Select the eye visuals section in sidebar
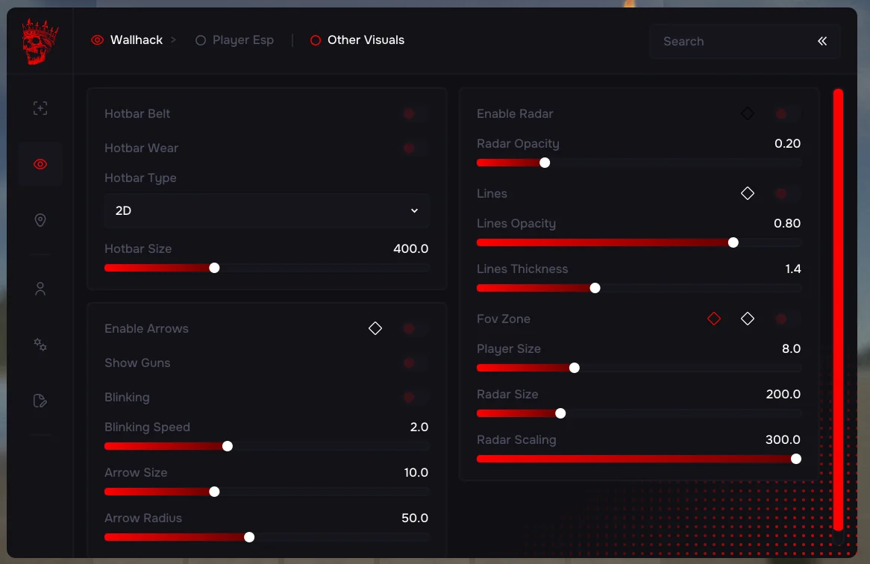The image size is (870, 564). coord(40,164)
